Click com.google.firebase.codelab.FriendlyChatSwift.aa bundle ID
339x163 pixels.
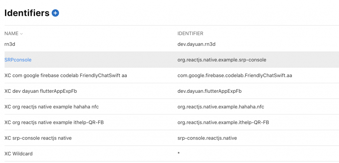click(x=235, y=75)
